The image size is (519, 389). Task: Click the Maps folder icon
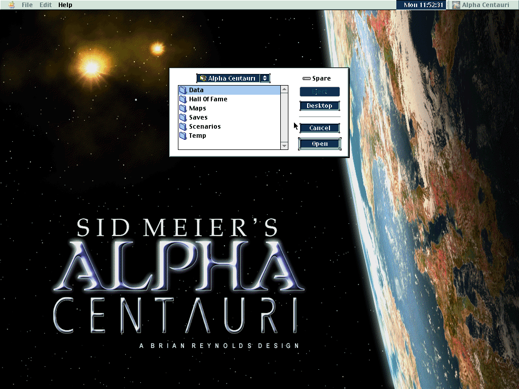[183, 108]
